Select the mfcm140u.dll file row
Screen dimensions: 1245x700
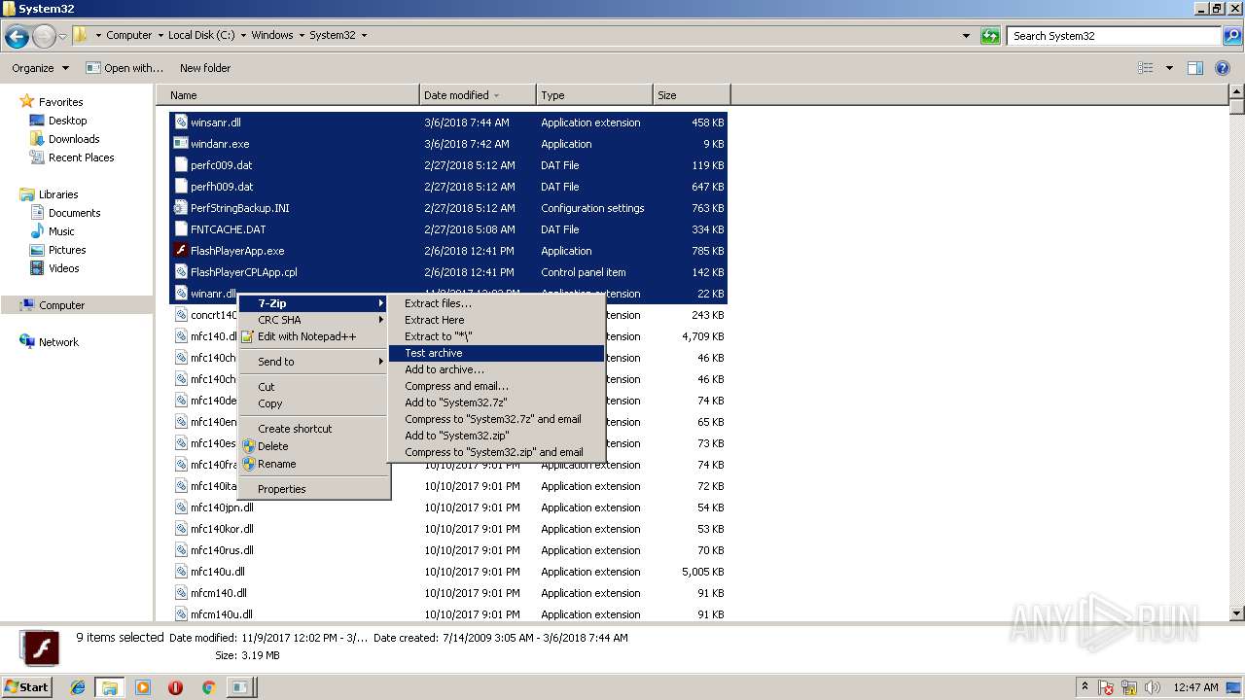[448, 614]
